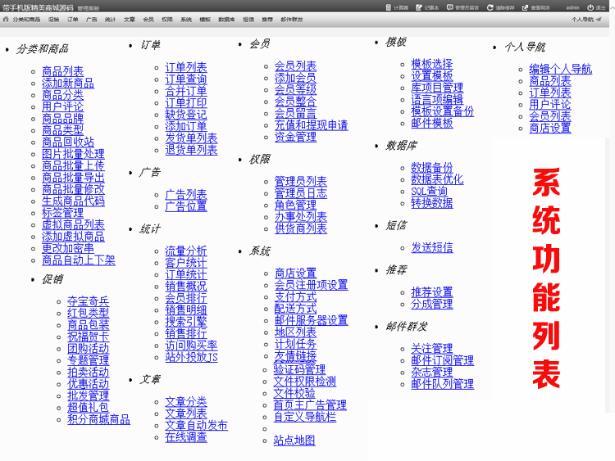This screenshot has width=615, height=461.
Task: Open the 邮件服务器设置 link
Action: [311, 321]
